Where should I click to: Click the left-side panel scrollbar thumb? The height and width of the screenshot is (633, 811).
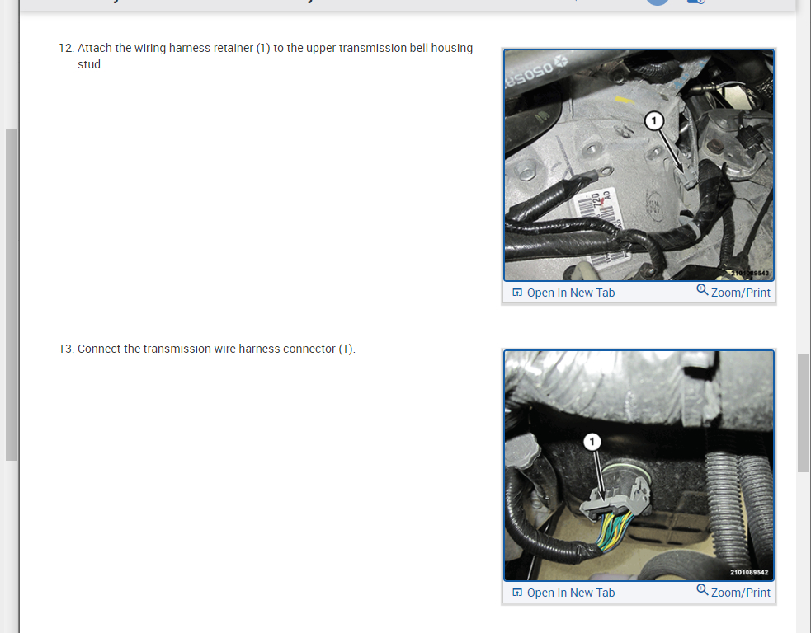tap(11, 294)
